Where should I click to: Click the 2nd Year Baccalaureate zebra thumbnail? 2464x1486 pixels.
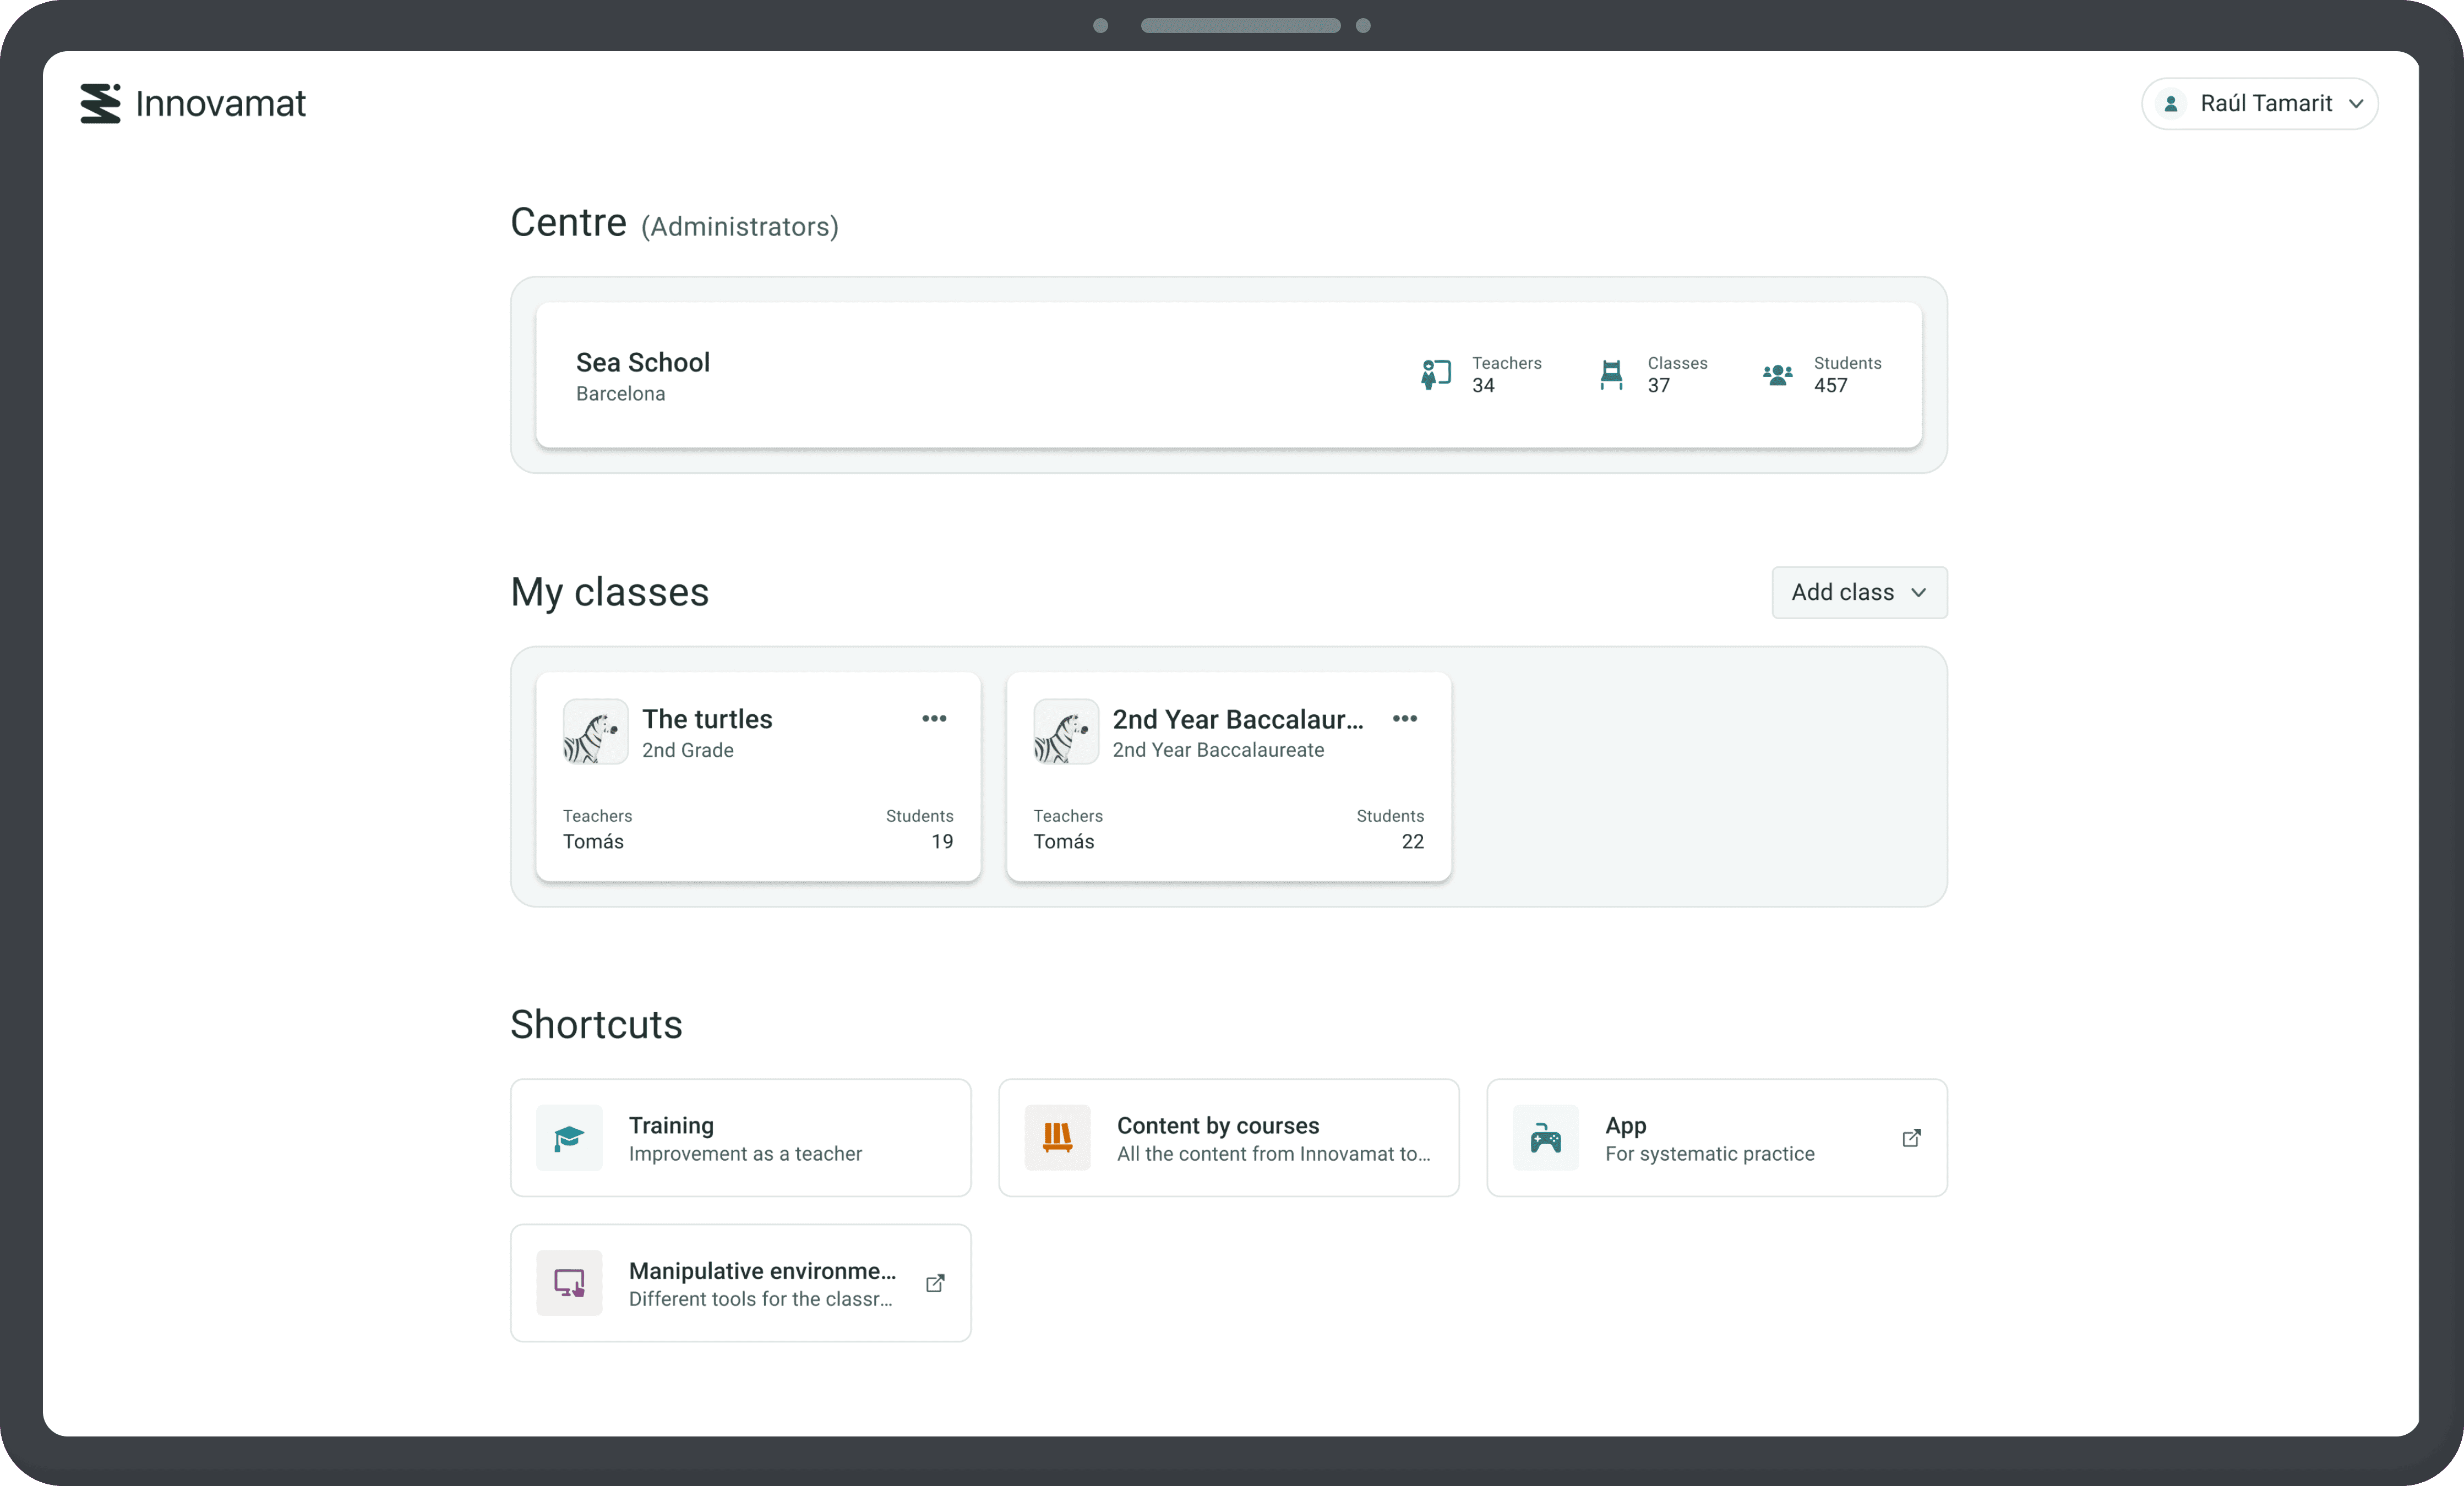(1065, 732)
